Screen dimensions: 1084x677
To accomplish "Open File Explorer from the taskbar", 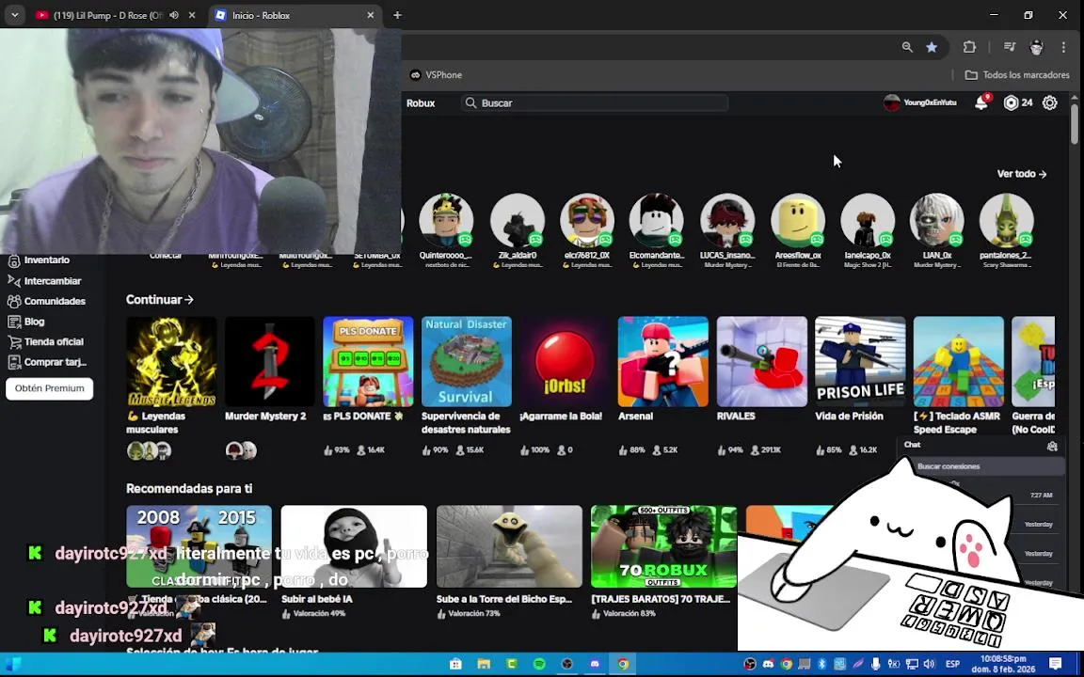I will click(x=484, y=665).
